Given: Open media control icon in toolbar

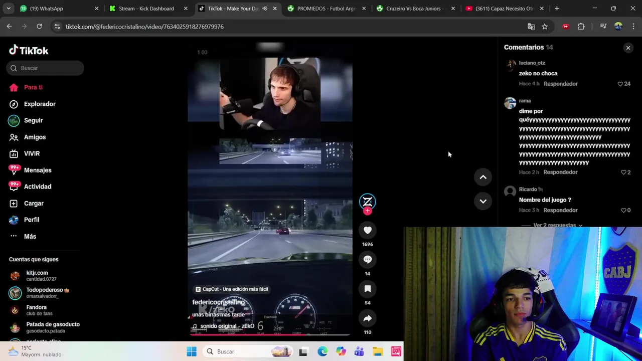Looking at the screenshot, I should pyautogui.click(x=603, y=27).
